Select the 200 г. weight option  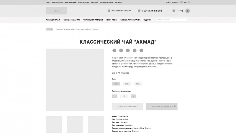(127, 84)
